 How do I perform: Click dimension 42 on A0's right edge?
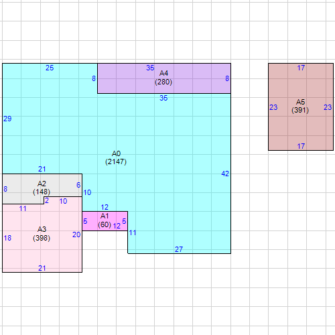pos(225,174)
